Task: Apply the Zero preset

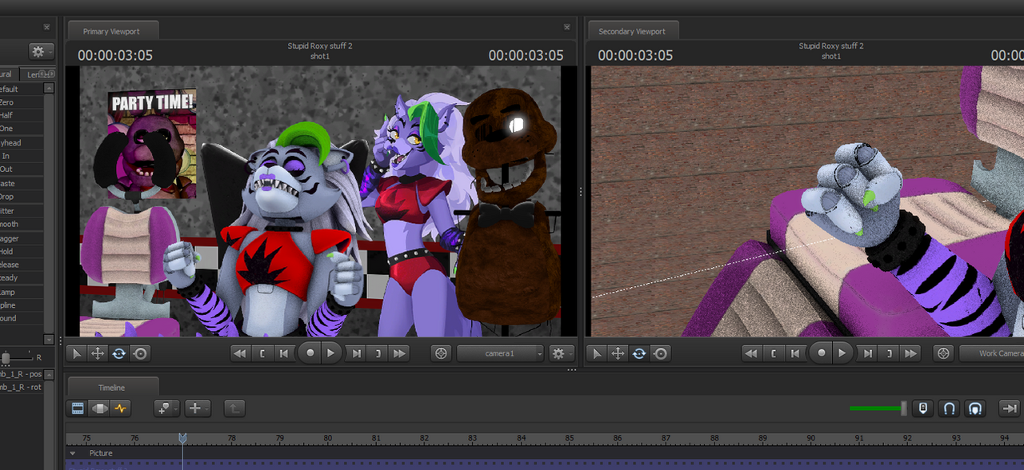Action: tap(22, 102)
